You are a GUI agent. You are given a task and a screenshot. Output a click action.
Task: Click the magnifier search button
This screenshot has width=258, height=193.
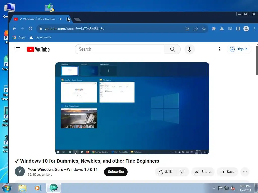[172, 49]
